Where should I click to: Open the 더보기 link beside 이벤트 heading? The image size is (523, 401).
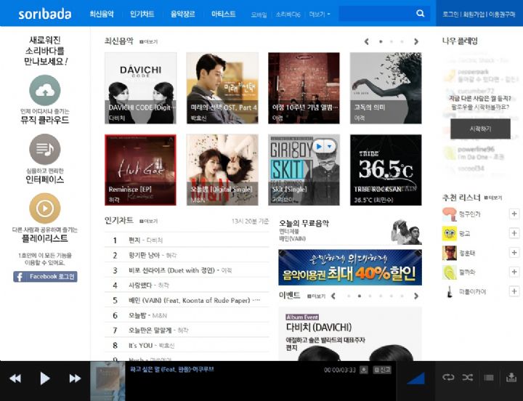click(x=316, y=296)
